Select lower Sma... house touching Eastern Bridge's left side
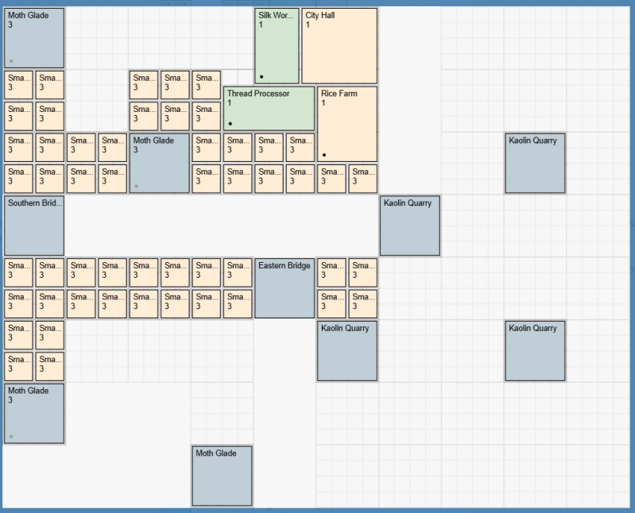 click(x=238, y=303)
